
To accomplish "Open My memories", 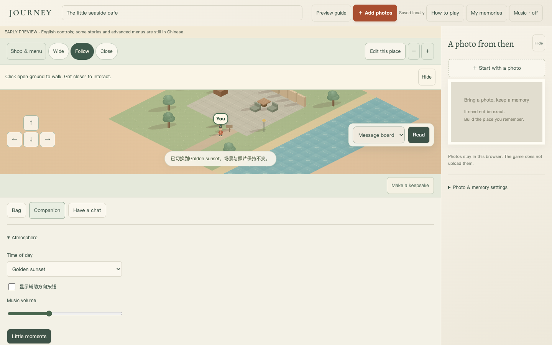I will pos(486,13).
